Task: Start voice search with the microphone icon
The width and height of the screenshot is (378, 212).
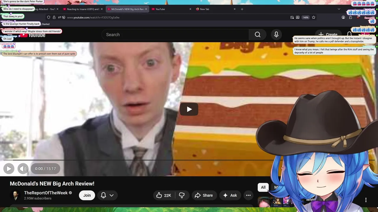Action: click(276, 35)
